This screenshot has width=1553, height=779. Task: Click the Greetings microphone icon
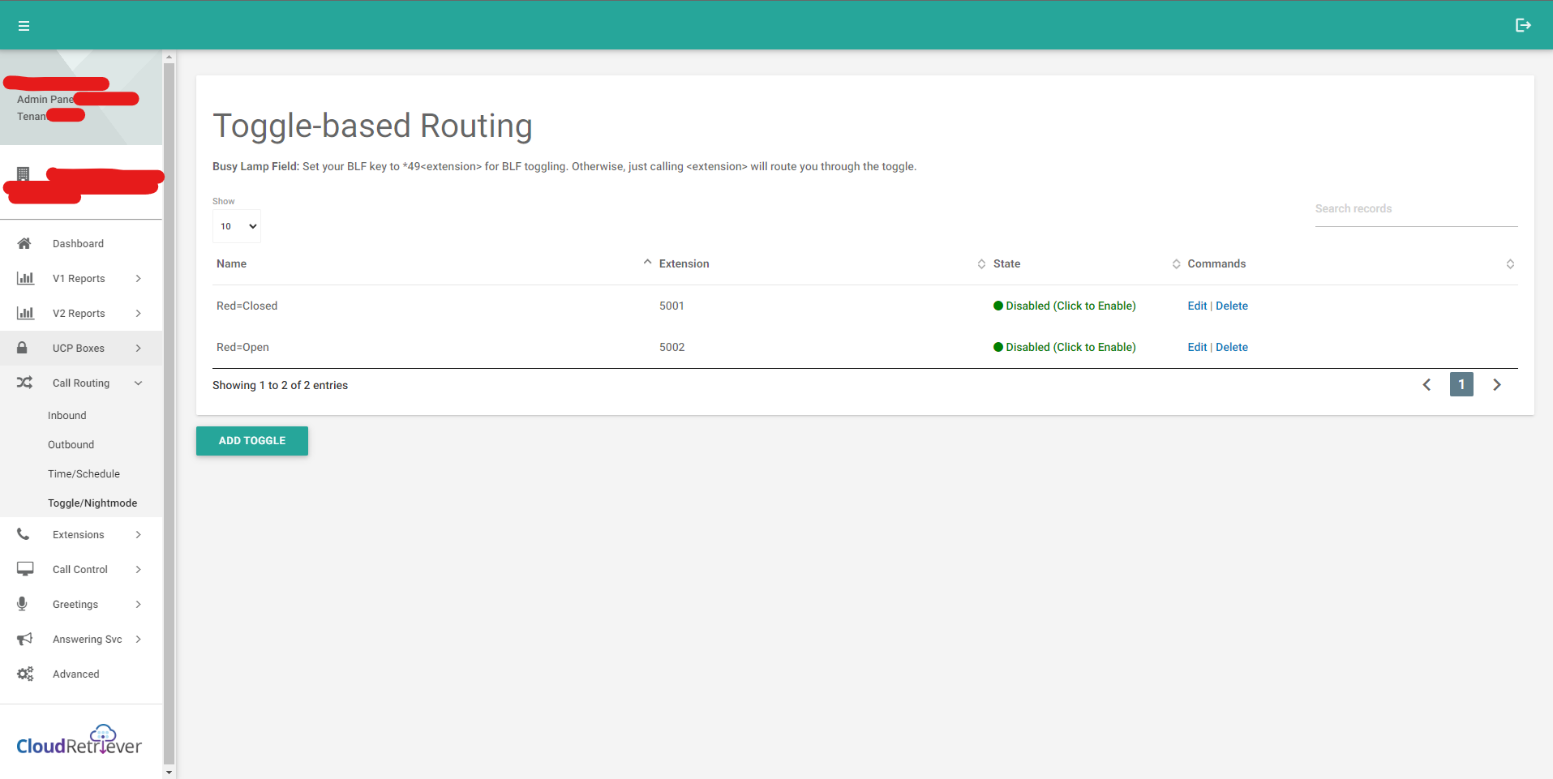23,603
